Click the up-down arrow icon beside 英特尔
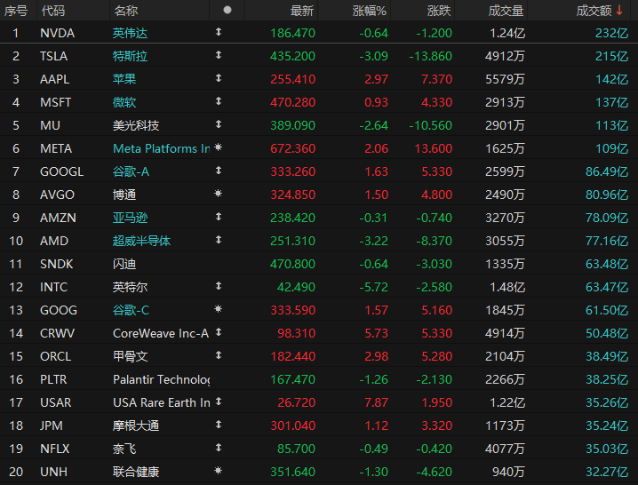 click(x=219, y=286)
